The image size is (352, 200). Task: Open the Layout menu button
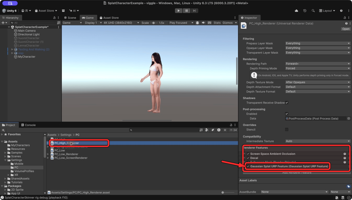(x=327, y=11)
